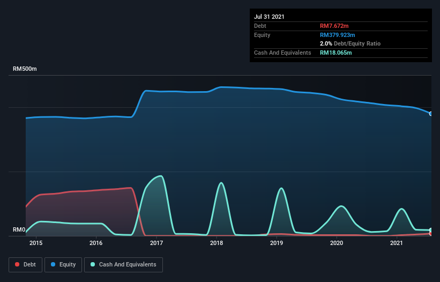Image resolution: width=440 pixels, height=282 pixels.
Task: Toggle the Equity legend button
Action: click(63, 265)
